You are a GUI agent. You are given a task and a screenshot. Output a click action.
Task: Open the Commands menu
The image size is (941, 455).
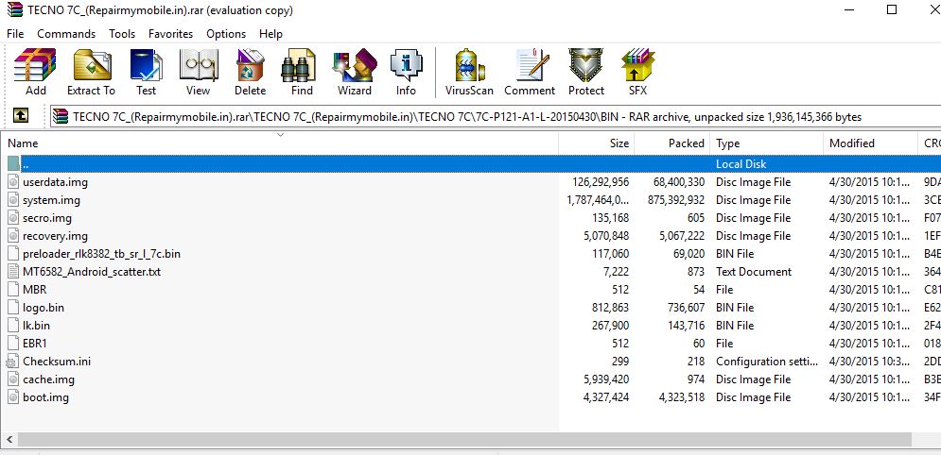(66, 34)
